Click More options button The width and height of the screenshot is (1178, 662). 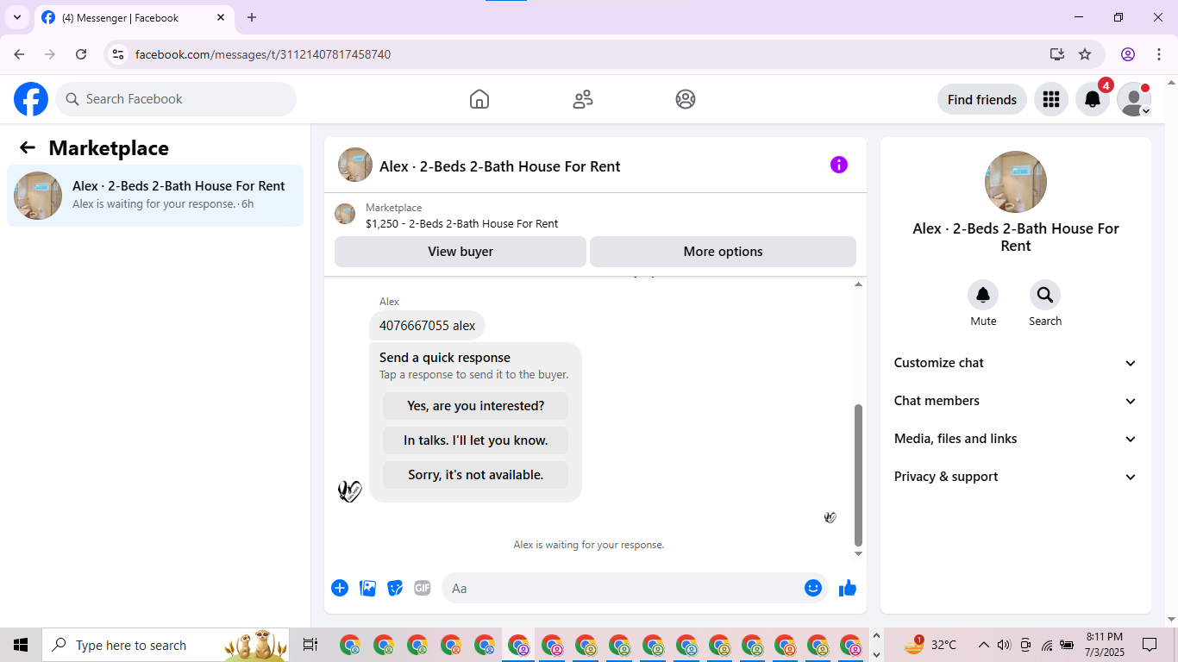click(723, 252)
